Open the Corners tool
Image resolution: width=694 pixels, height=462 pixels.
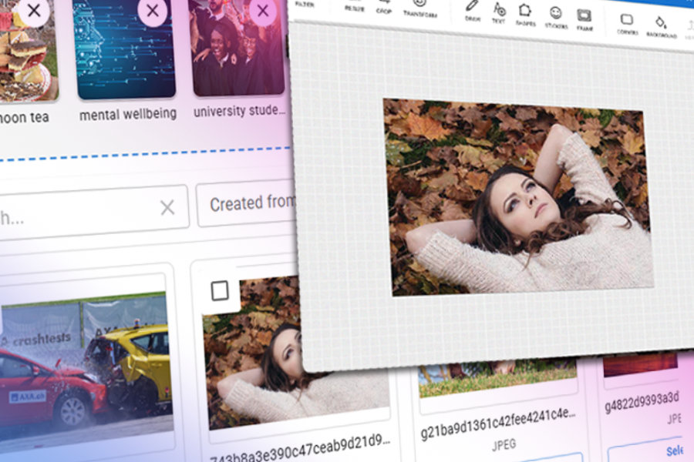[627, 24]
